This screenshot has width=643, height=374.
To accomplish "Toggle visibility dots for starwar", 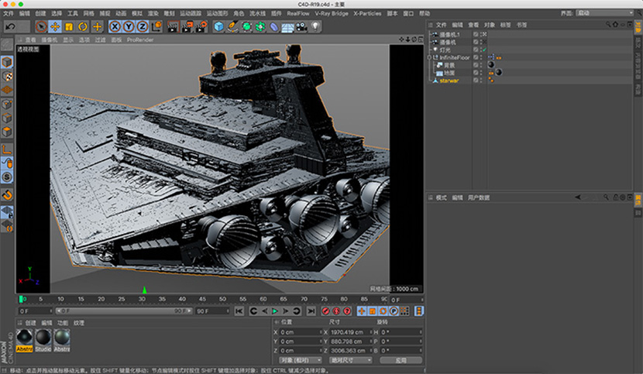I will point(480,81).
